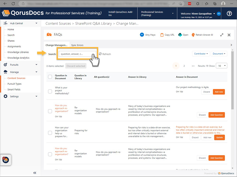Click the Update button for Preparing for risks
This screenshot has width=237, height=177.
pos(219,137)
